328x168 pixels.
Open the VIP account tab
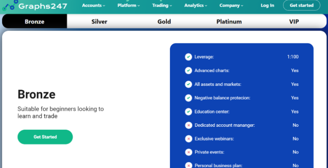(294, 21)
